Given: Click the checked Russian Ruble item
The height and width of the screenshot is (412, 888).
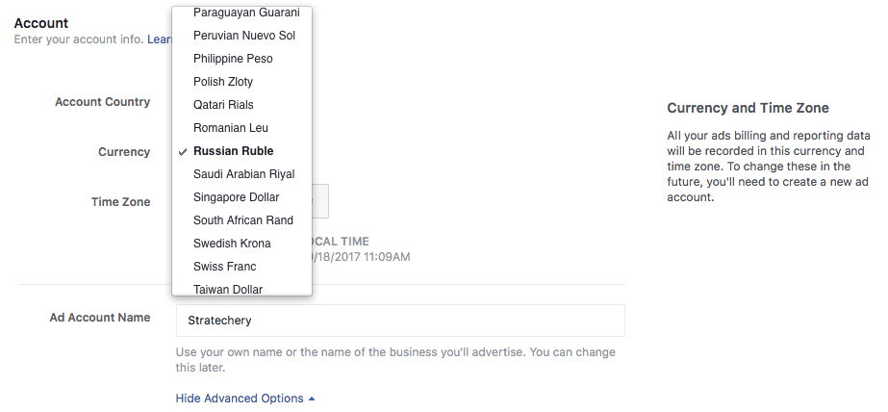Looking at the screenshot, I should [x=233, y=151].
